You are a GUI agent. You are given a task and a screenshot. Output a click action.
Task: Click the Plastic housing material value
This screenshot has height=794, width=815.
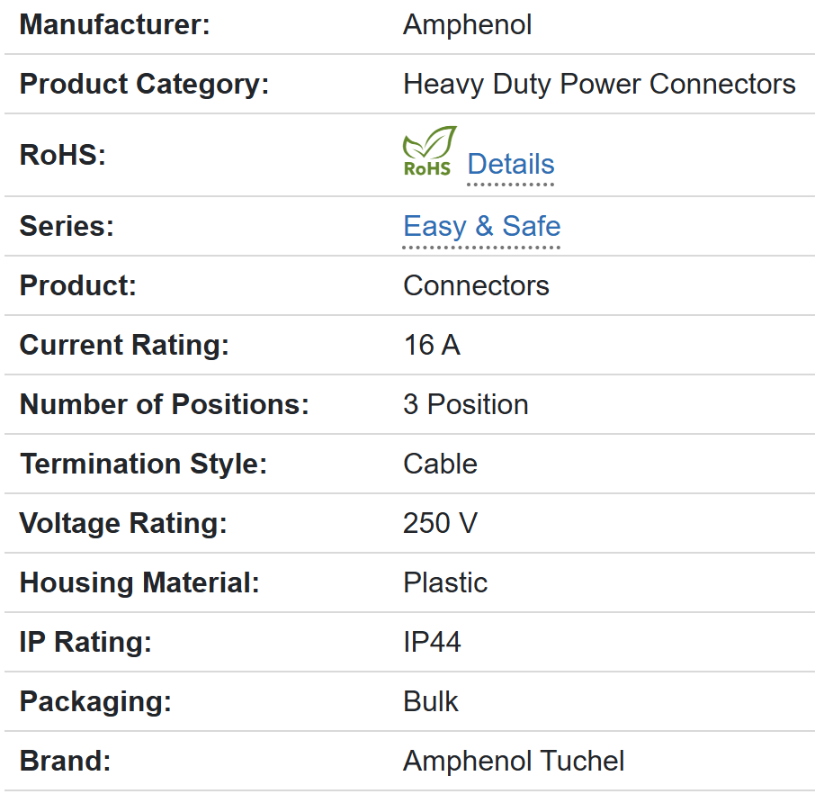coord(445,582)
